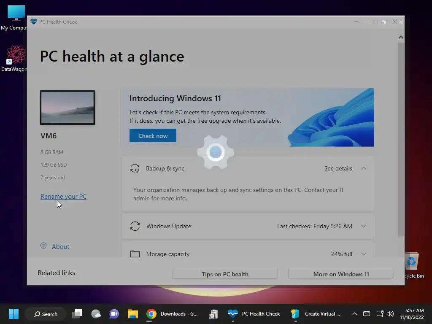Viewport: 432px width, 324px height.
Task: Click the 8 GB RAM text
Action: [x=52, y=152]
